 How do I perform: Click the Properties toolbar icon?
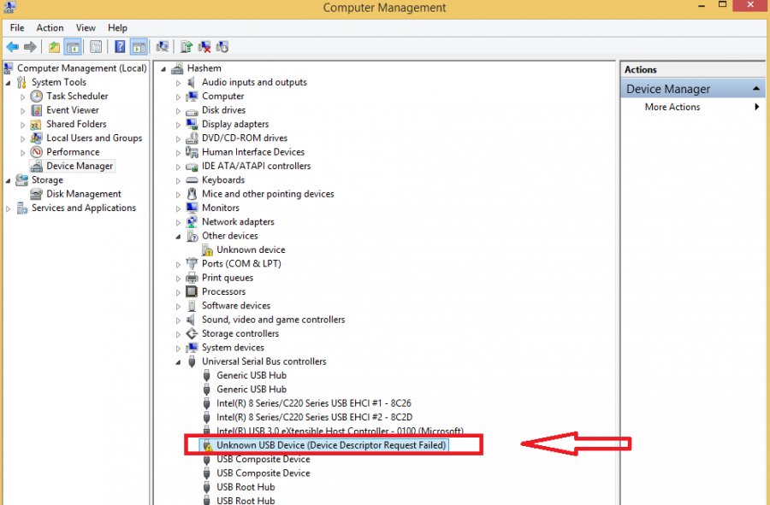[x=96, y=47]
